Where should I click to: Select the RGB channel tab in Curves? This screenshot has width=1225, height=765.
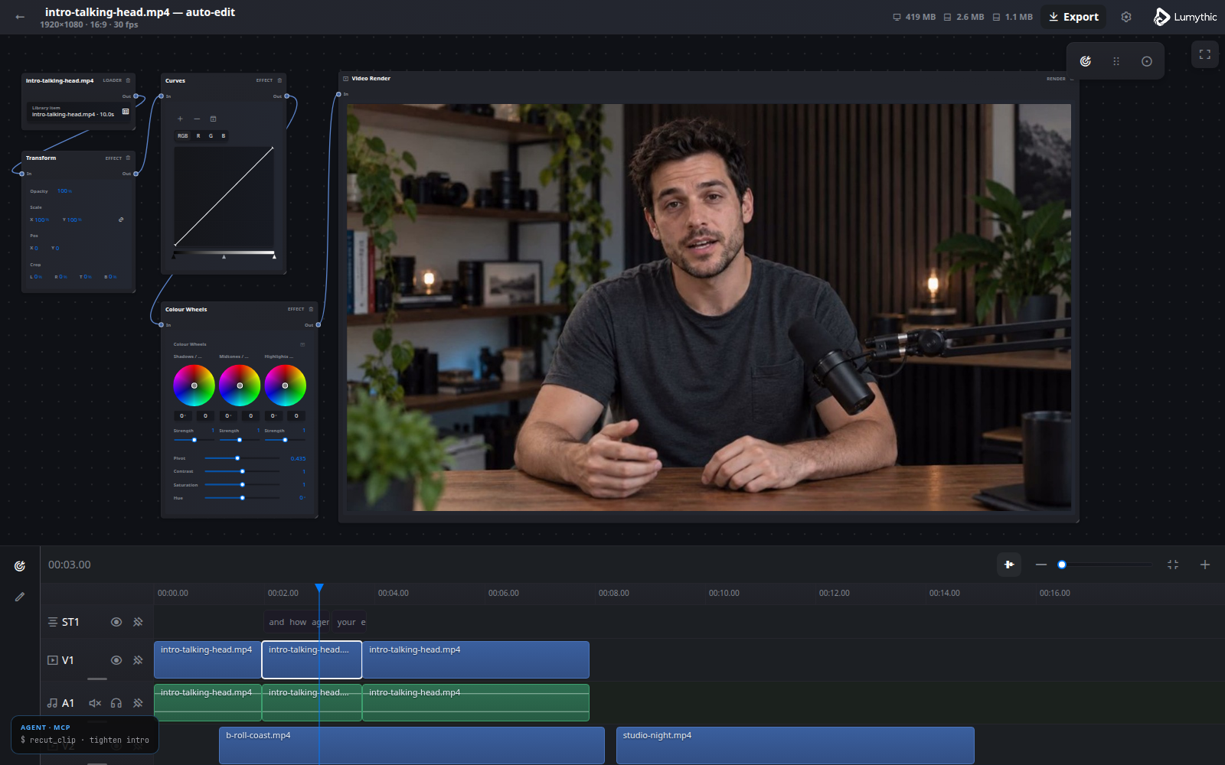pos(183,136)
